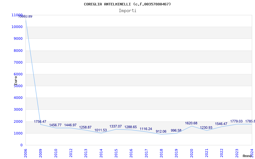Click the Euro axis label
The image size is (255, 159).
(x=16, y=81)
